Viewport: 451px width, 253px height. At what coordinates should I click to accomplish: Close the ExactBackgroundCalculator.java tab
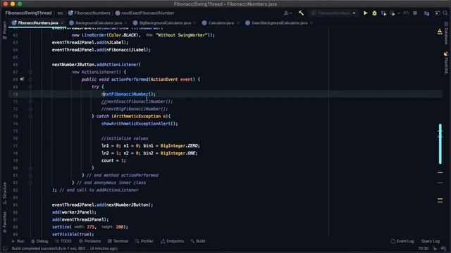tap(311, 23)
